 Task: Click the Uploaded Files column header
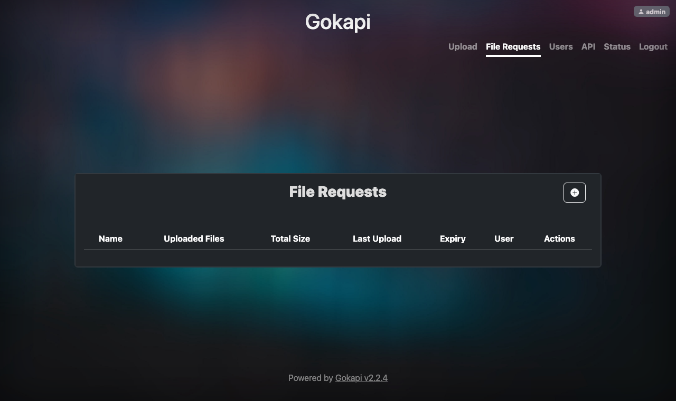(194, 238)
